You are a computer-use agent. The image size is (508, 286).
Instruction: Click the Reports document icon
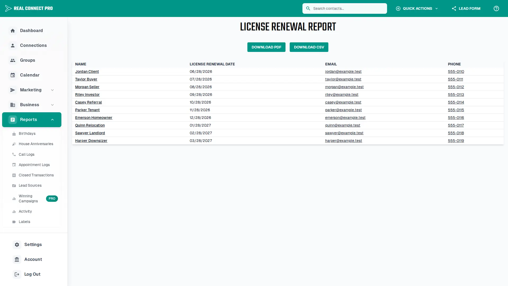(13, 120)
